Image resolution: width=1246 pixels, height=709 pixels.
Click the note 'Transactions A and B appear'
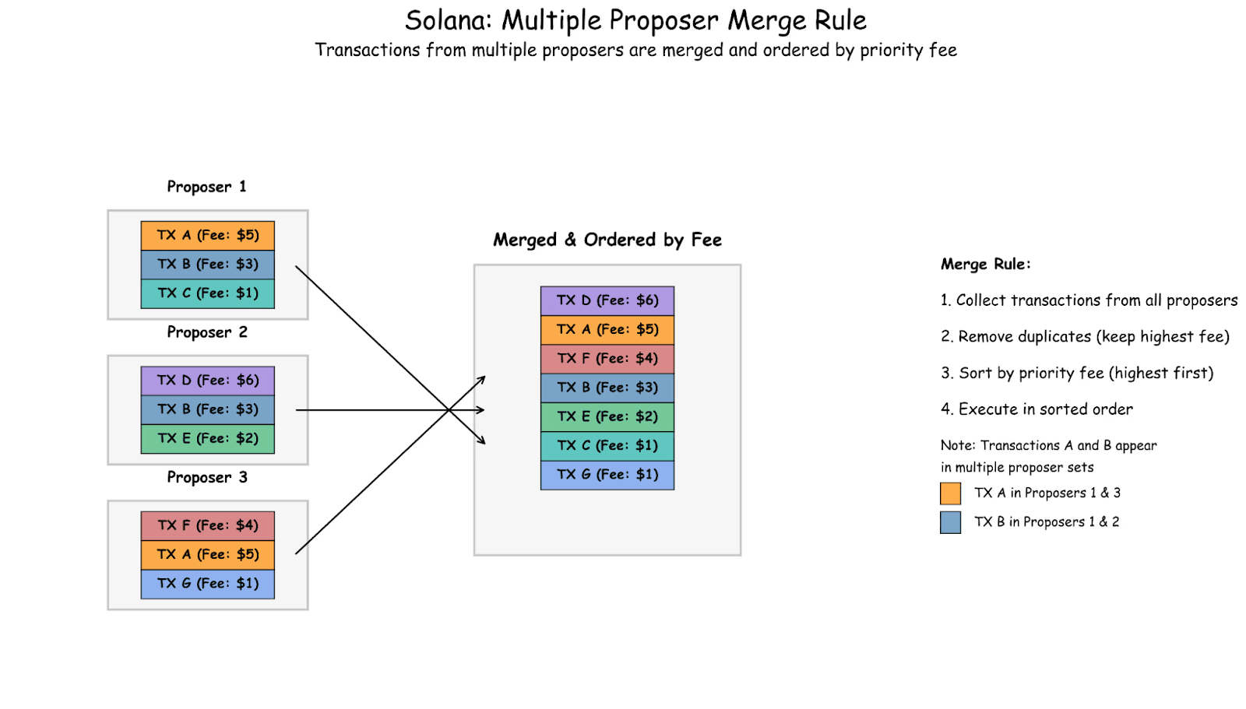pos(1048,446)
